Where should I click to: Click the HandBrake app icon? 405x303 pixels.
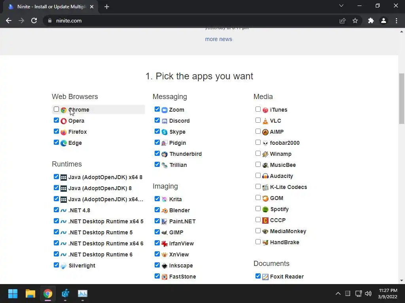pos(265,243)
